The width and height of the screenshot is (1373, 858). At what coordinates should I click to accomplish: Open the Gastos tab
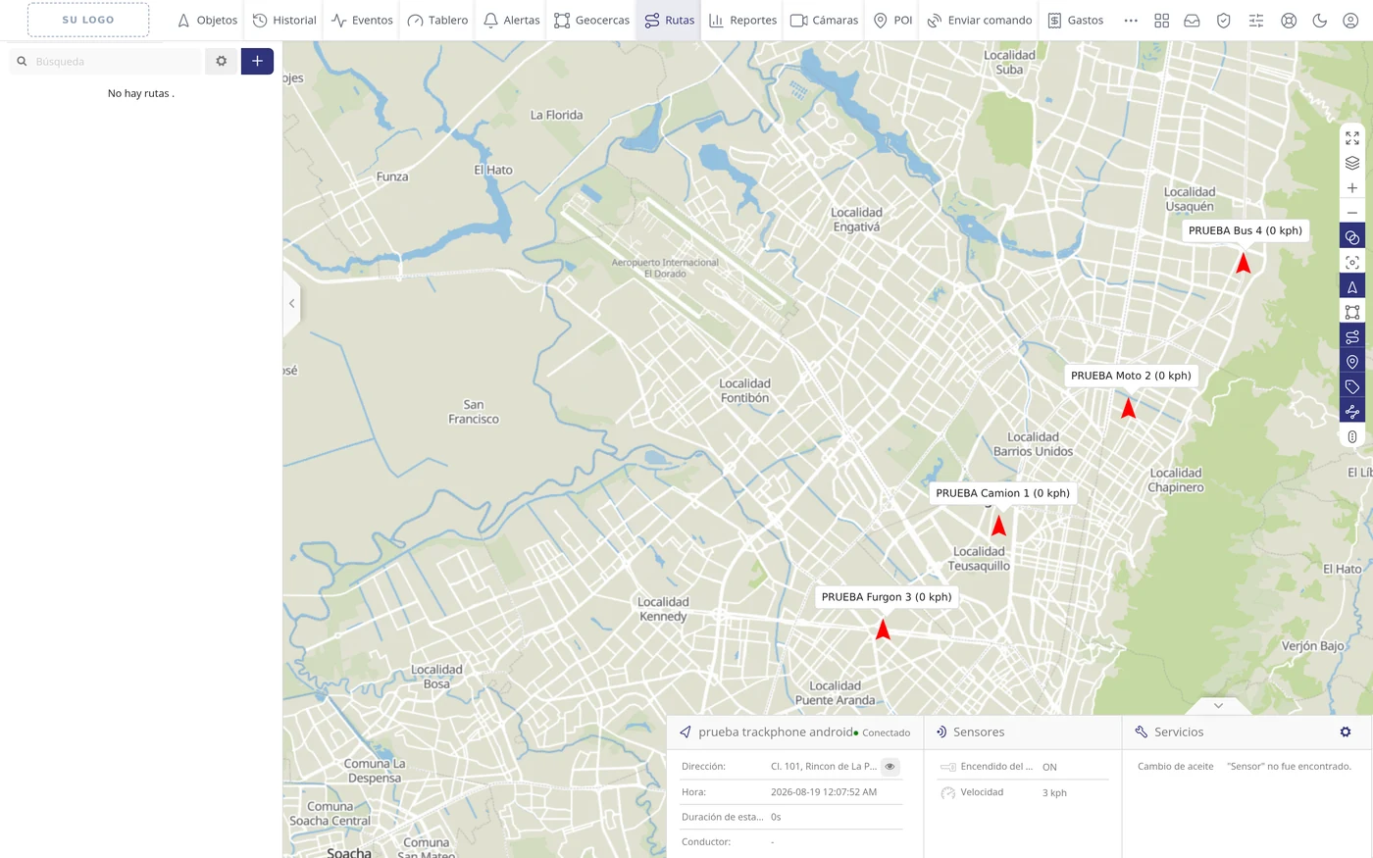pyautogui.click(x=1075, y=21)
